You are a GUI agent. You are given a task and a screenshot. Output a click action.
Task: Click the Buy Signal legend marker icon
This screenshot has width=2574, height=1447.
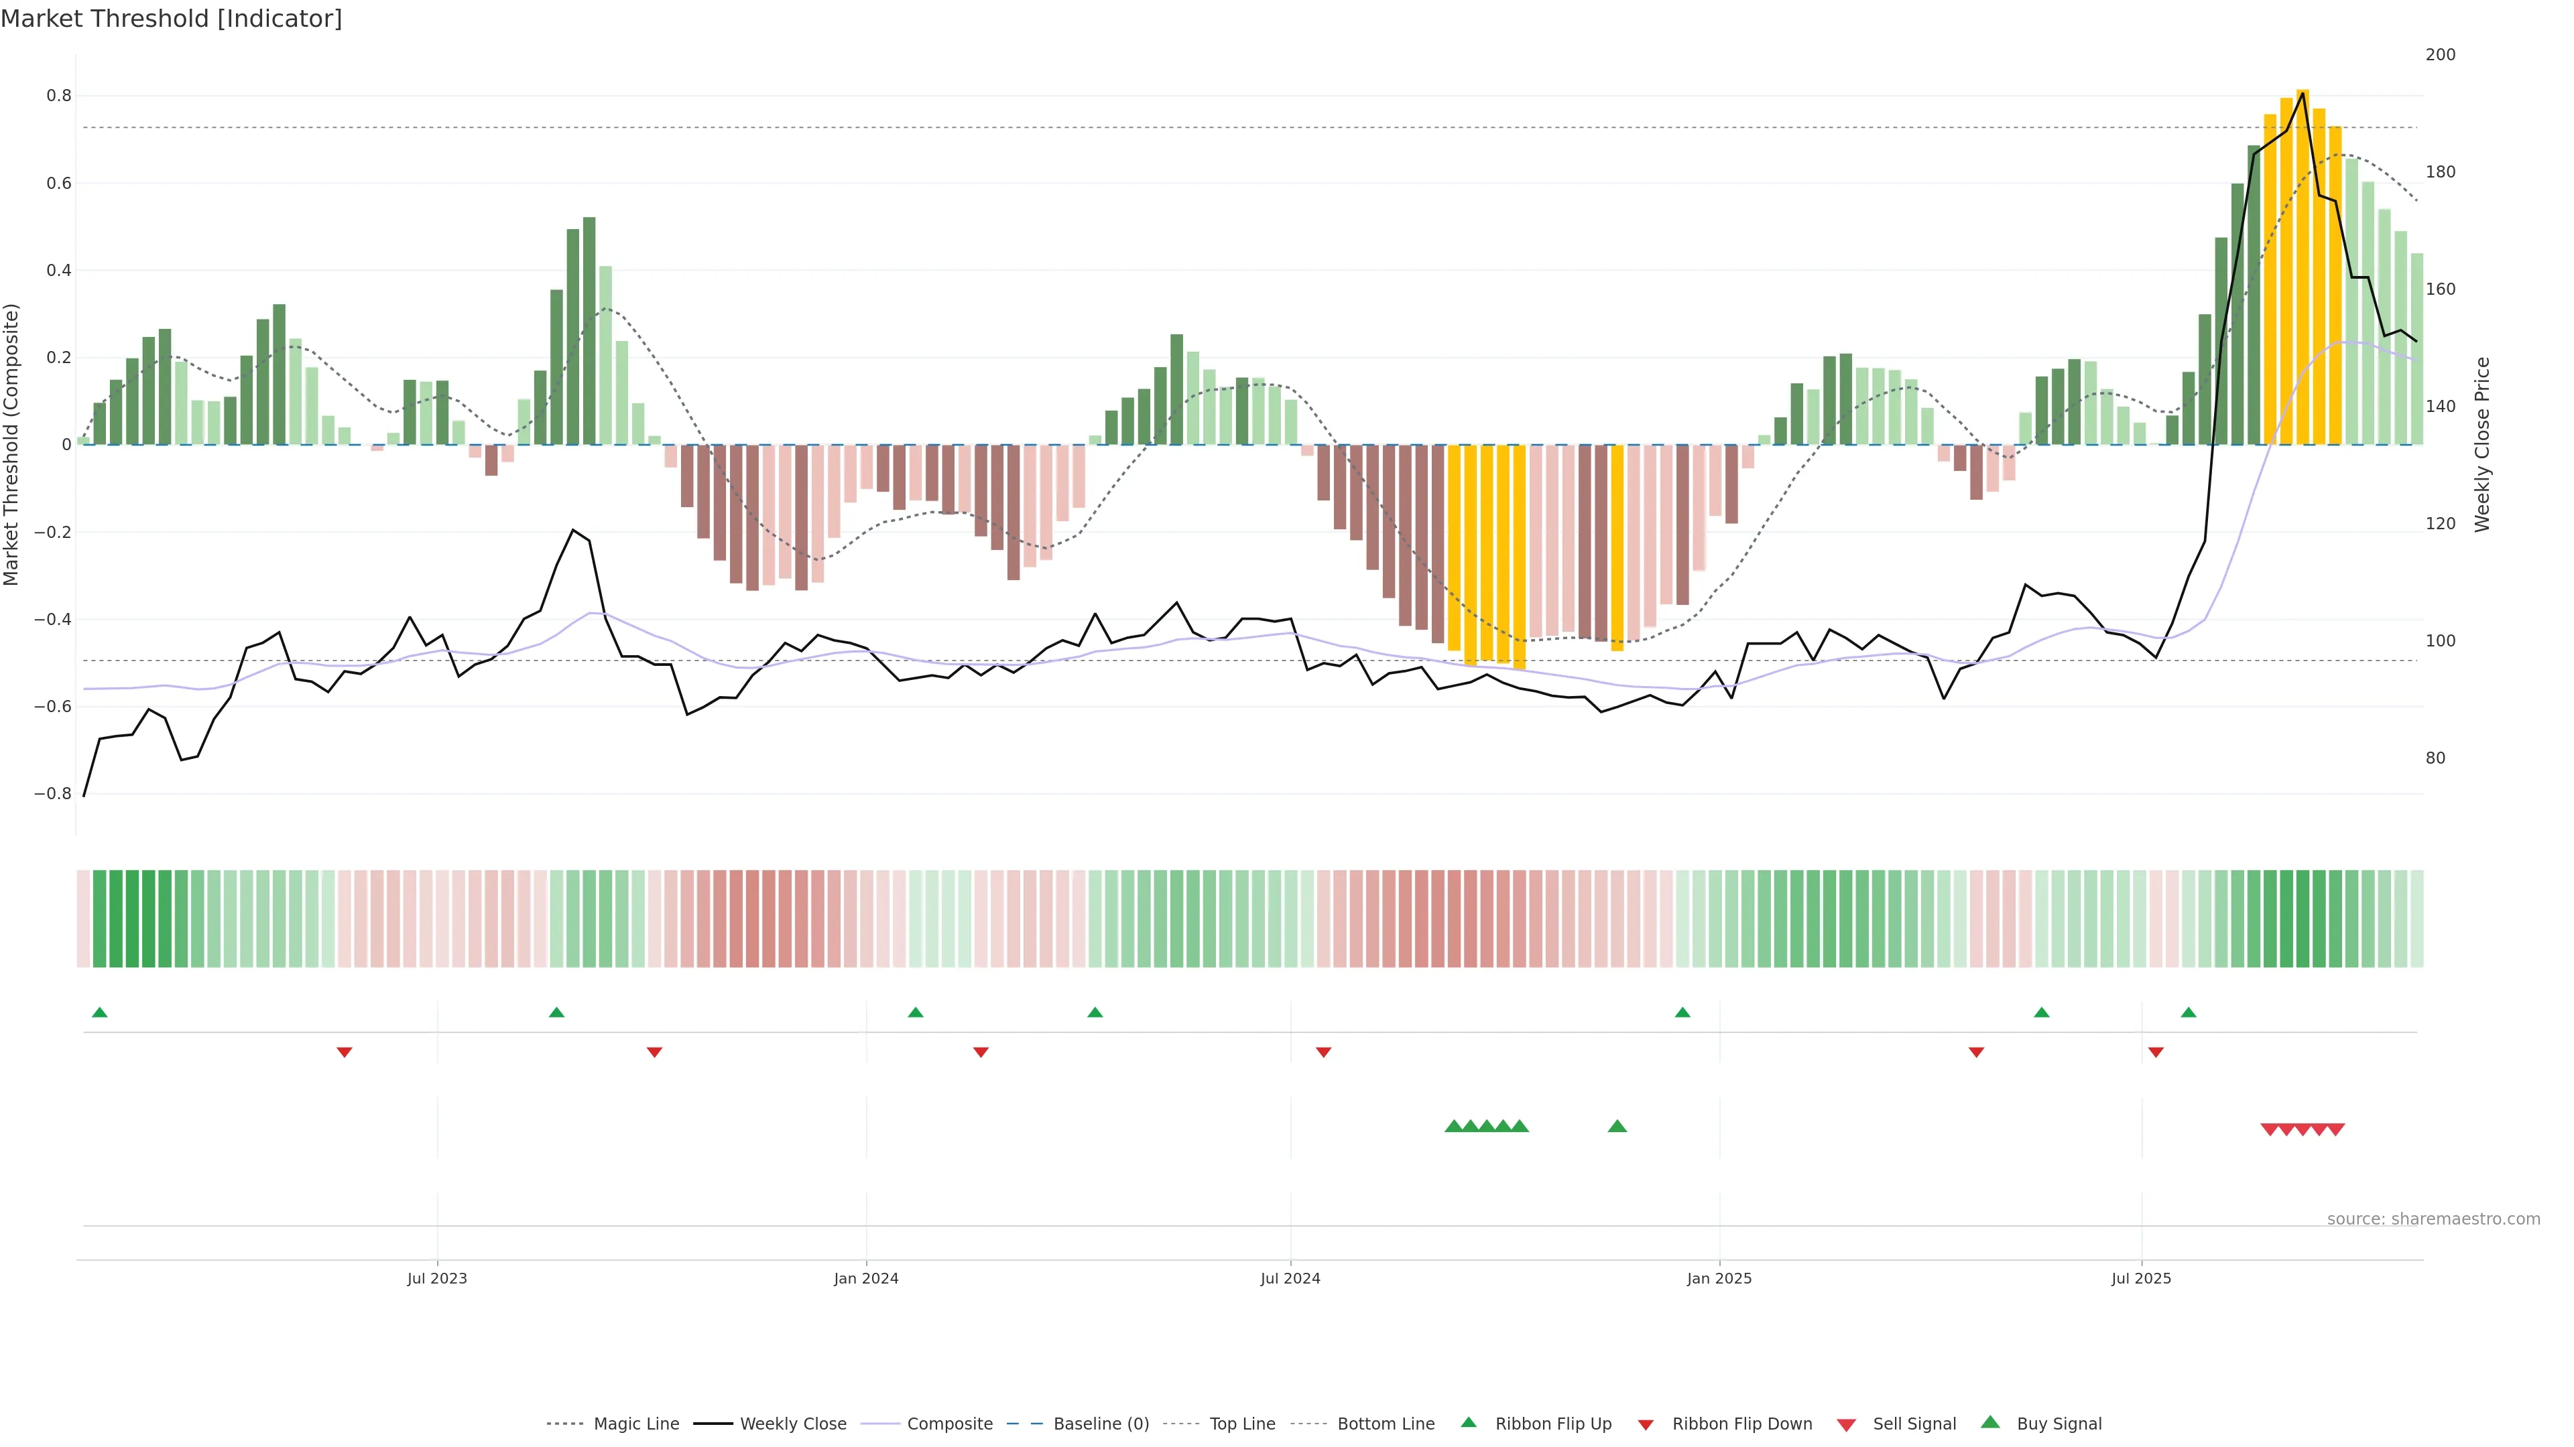1989,1422
